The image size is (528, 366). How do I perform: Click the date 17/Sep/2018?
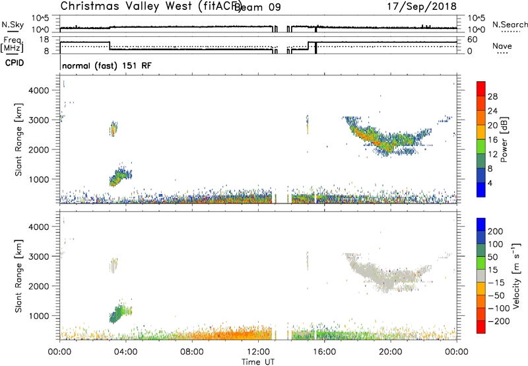pyautogui.click(x=422, y=6)
